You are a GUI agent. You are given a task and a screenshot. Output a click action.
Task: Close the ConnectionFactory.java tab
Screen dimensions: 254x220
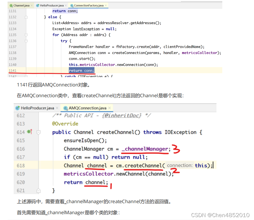[x=106, y=6]
